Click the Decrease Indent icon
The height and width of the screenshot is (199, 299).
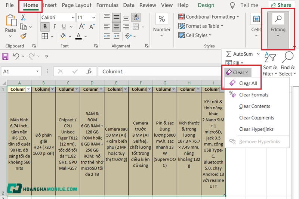pos(107,36)
